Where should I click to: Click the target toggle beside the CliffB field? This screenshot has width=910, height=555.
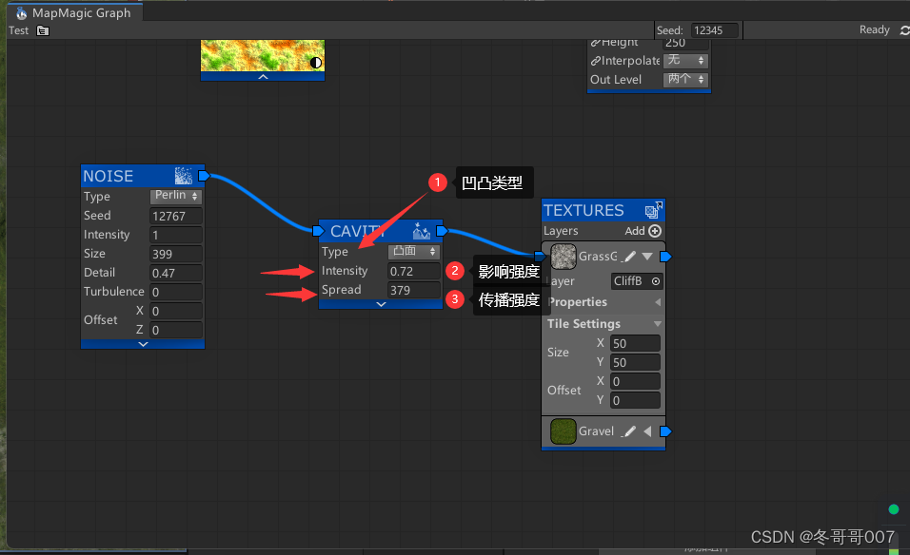[x=656, y=281]
